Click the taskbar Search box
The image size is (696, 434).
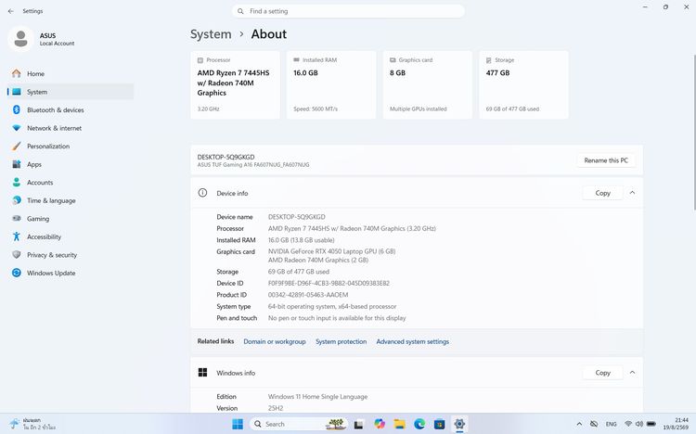point(298,424)
